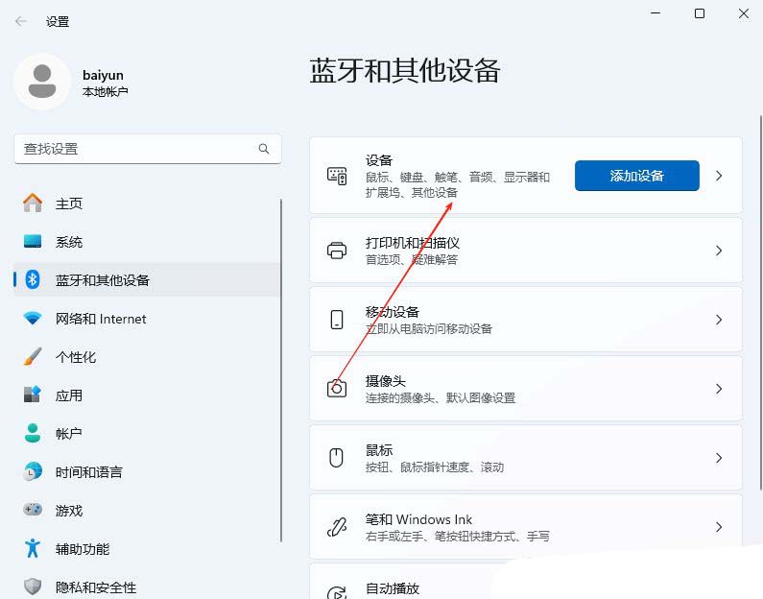Click the Personalization paintbrush icon
The width and height of the screenshot is (763, 599).
[x=33, y=357]
